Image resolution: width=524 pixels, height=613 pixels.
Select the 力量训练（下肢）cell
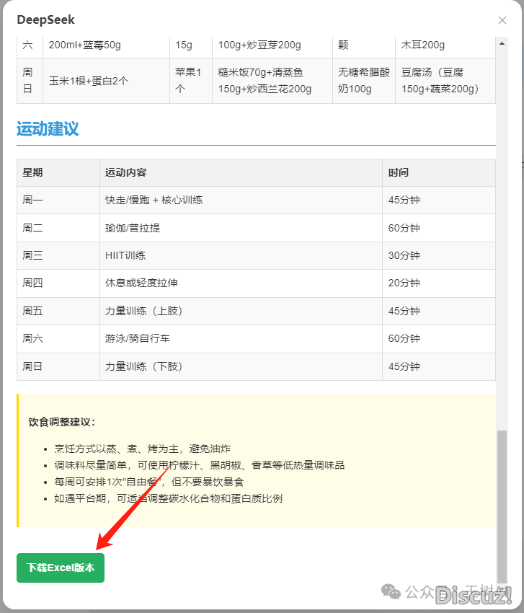(241, 366)
